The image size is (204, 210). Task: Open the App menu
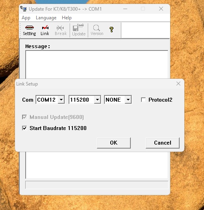click(26, 18)
